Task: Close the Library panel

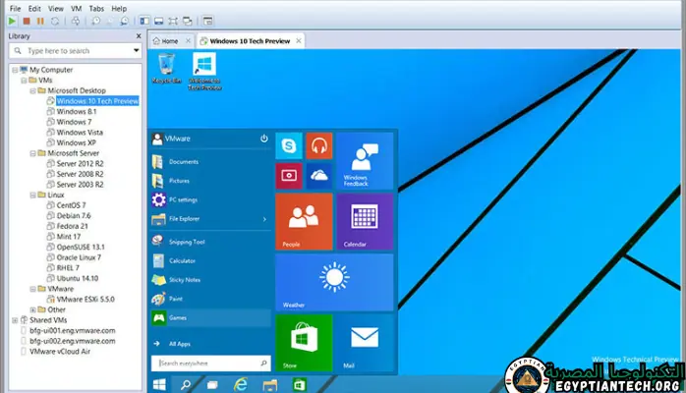Action: click(139, 36)
